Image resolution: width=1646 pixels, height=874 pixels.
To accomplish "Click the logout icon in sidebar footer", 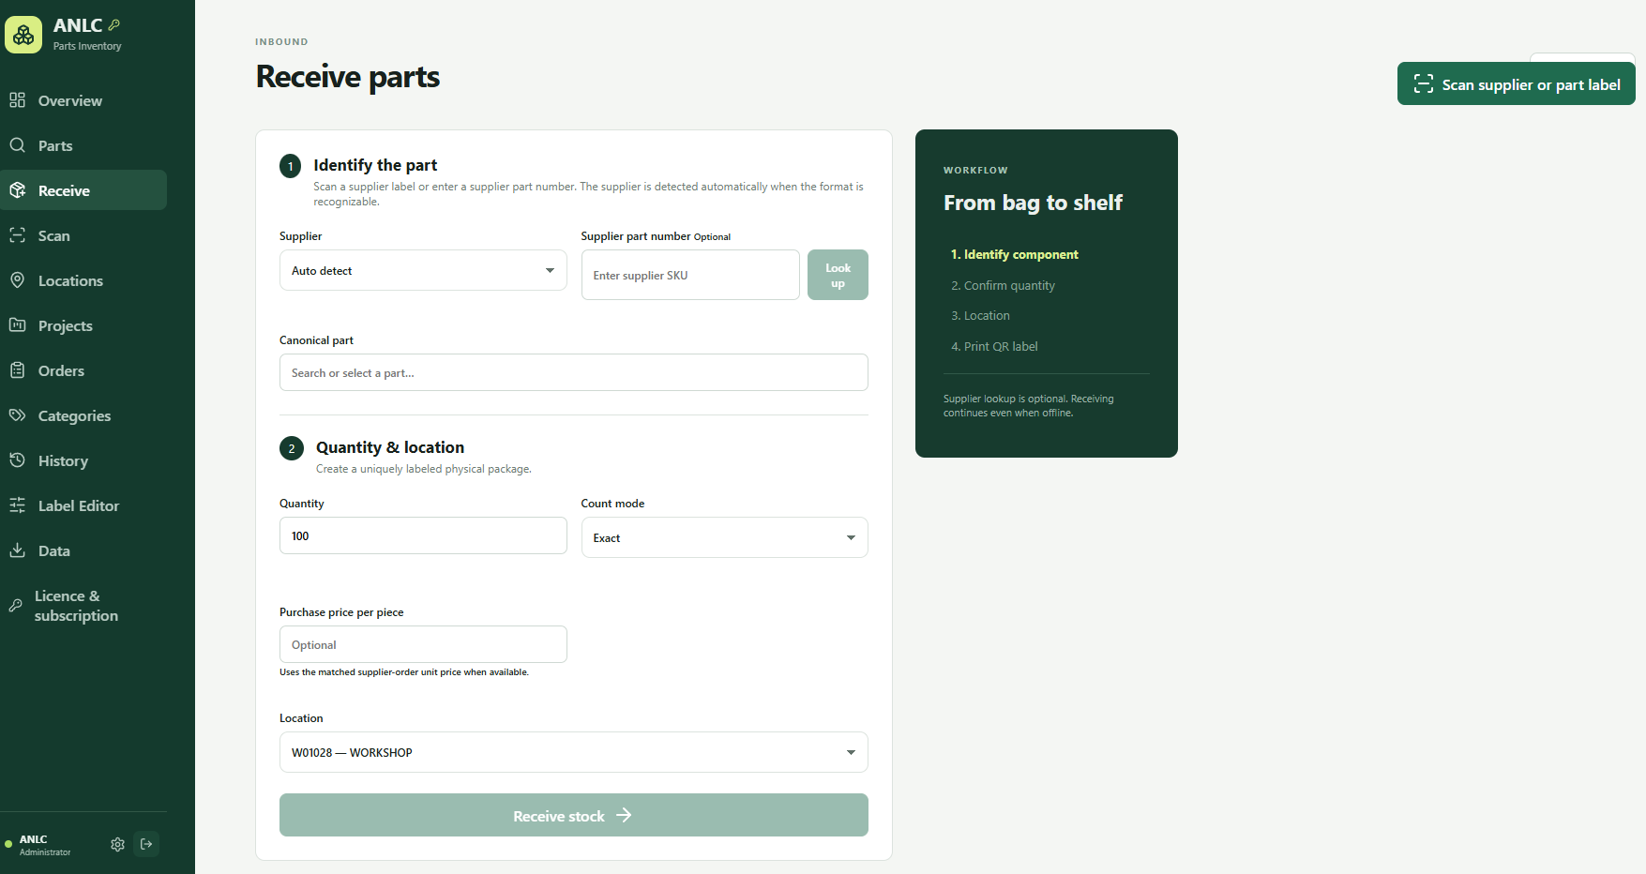I will [x=146, y=844].
